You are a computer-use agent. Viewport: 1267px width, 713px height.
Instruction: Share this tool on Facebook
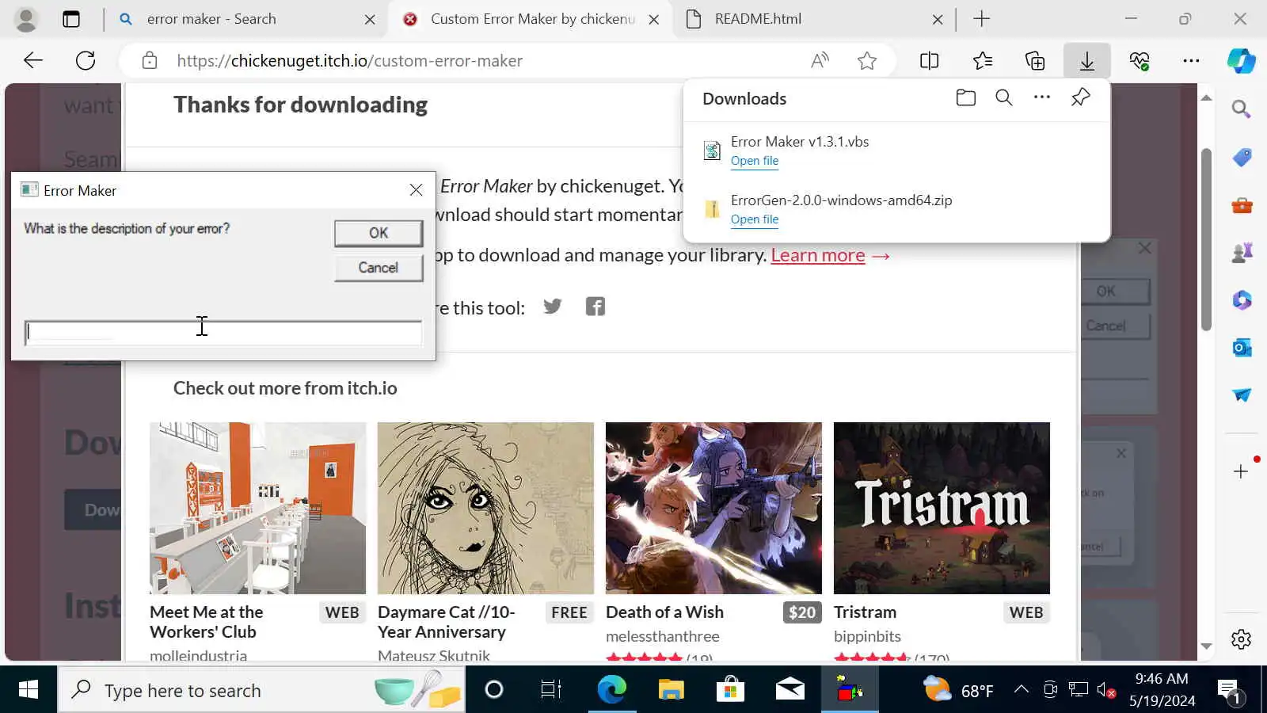click(x=595, y=307)
